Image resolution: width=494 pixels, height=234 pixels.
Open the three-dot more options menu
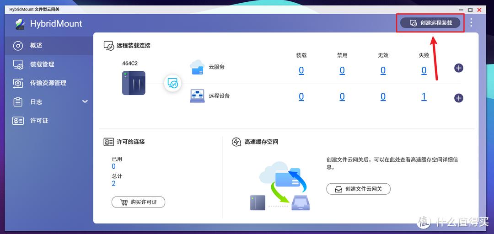tap(472, 22)
